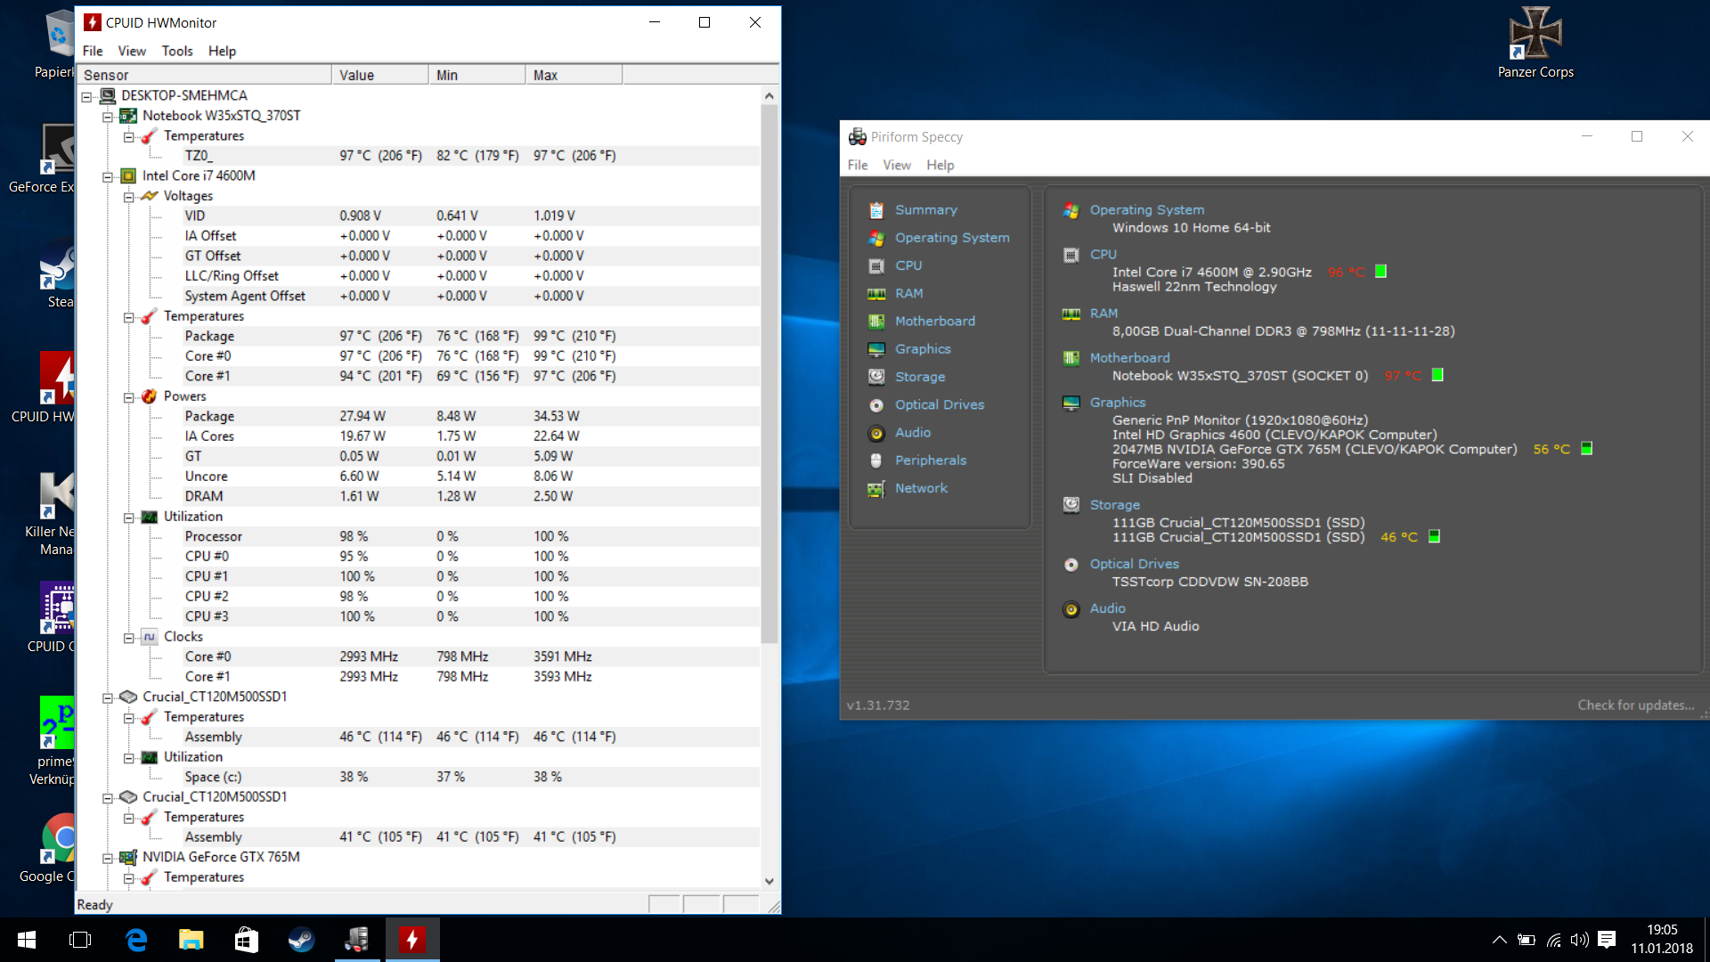1710x962 pixels.
Task: Click the green CPU temperature indicator
Action: pos(1380,272)
